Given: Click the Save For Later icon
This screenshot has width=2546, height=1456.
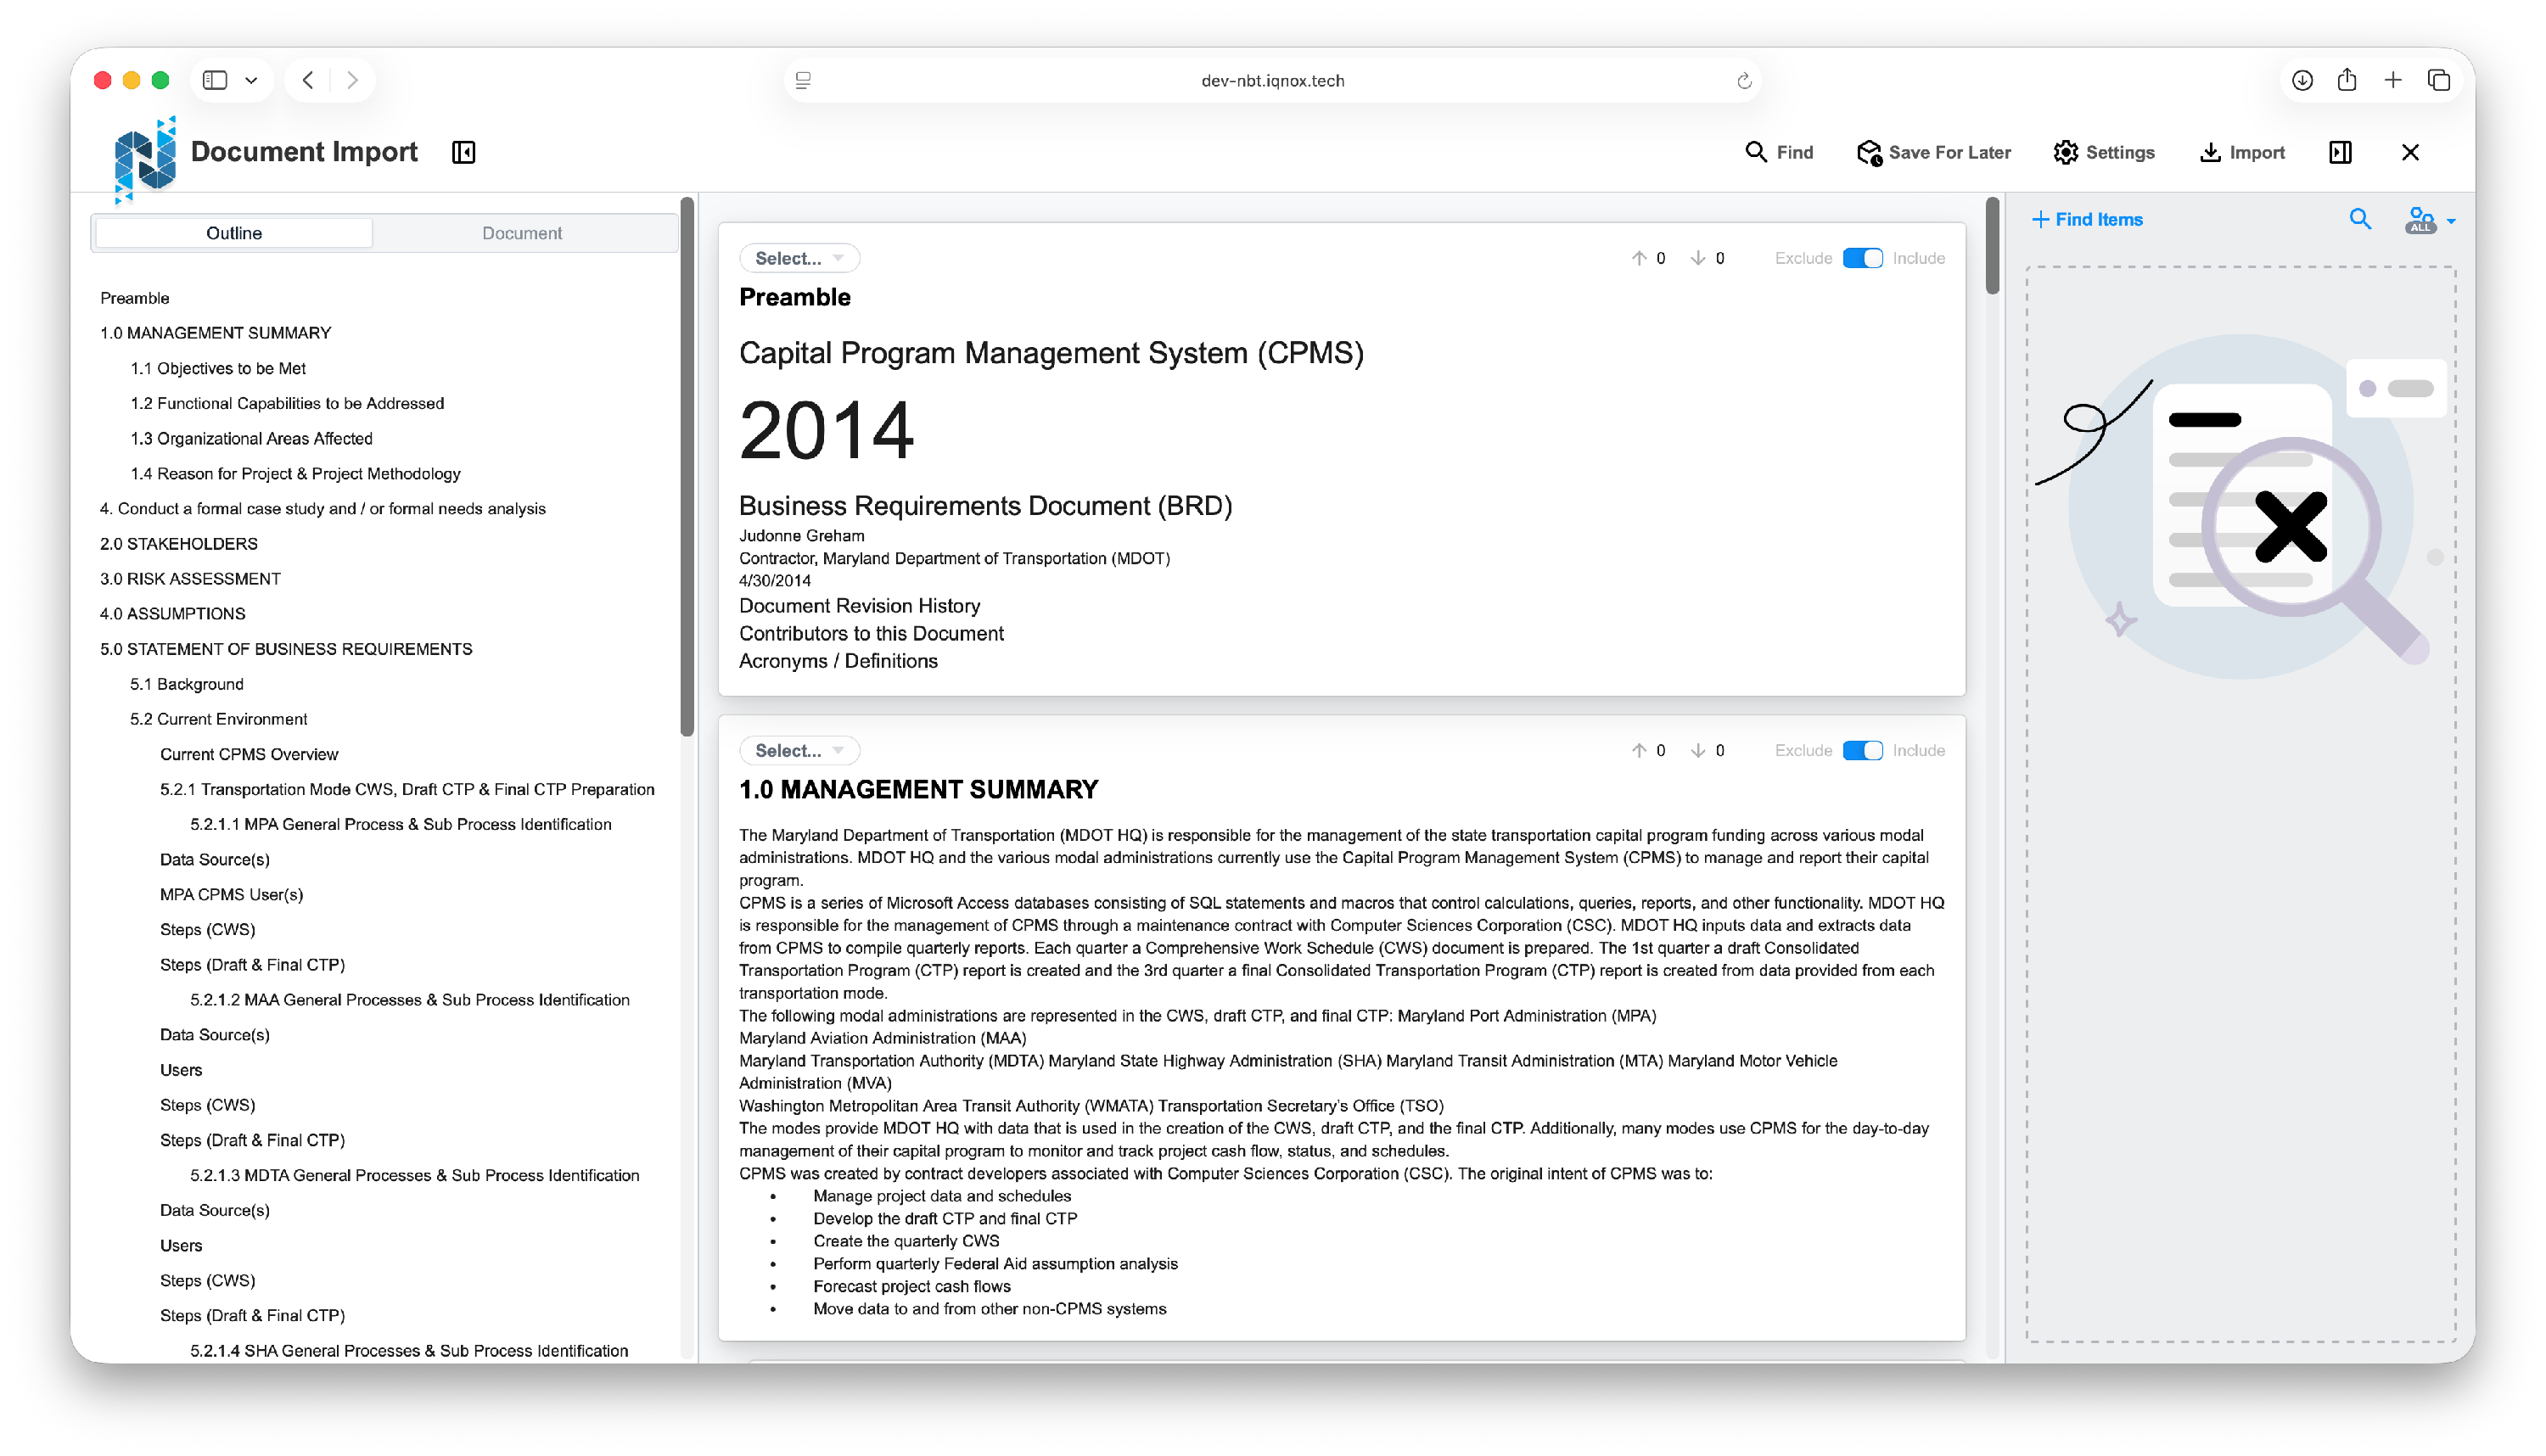Looking at the screenshot, I should pos(1868,152).
